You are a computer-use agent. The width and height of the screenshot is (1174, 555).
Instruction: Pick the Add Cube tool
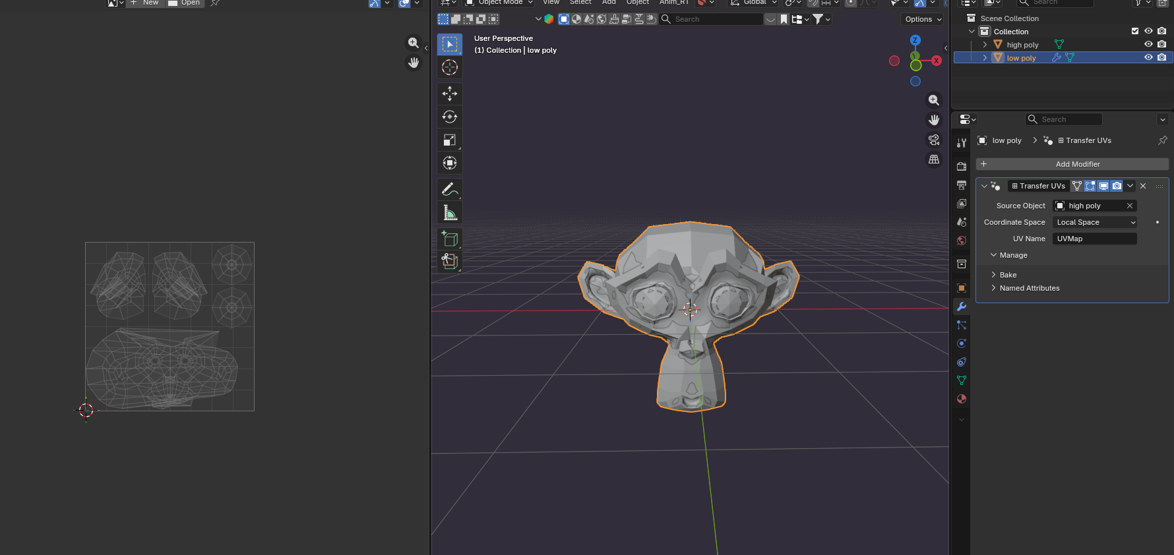[x=450, y=239]
